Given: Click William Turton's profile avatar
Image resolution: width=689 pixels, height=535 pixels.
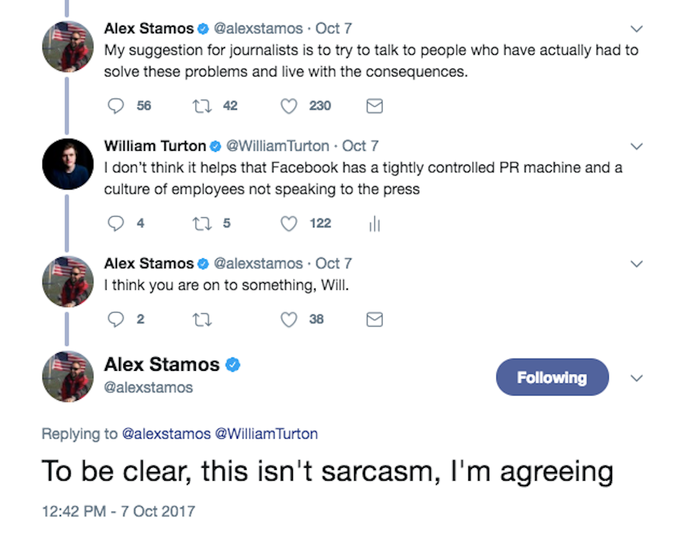Looking at the screenshot, I should 67,164.
